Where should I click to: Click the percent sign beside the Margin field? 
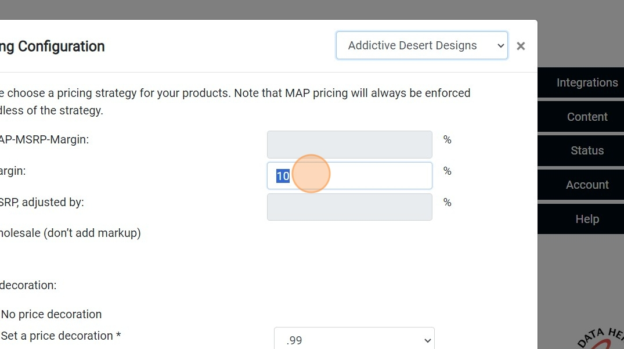(447, 171)
